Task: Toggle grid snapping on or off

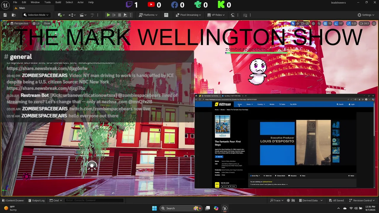Action: coord(325,23)
